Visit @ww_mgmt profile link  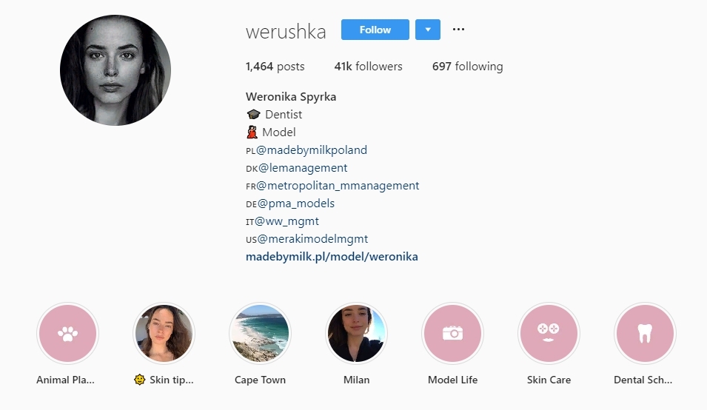pyautogui.click(x=287, y=221)
